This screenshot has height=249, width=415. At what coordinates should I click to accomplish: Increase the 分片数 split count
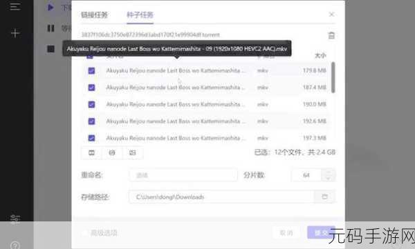point(329,172)
